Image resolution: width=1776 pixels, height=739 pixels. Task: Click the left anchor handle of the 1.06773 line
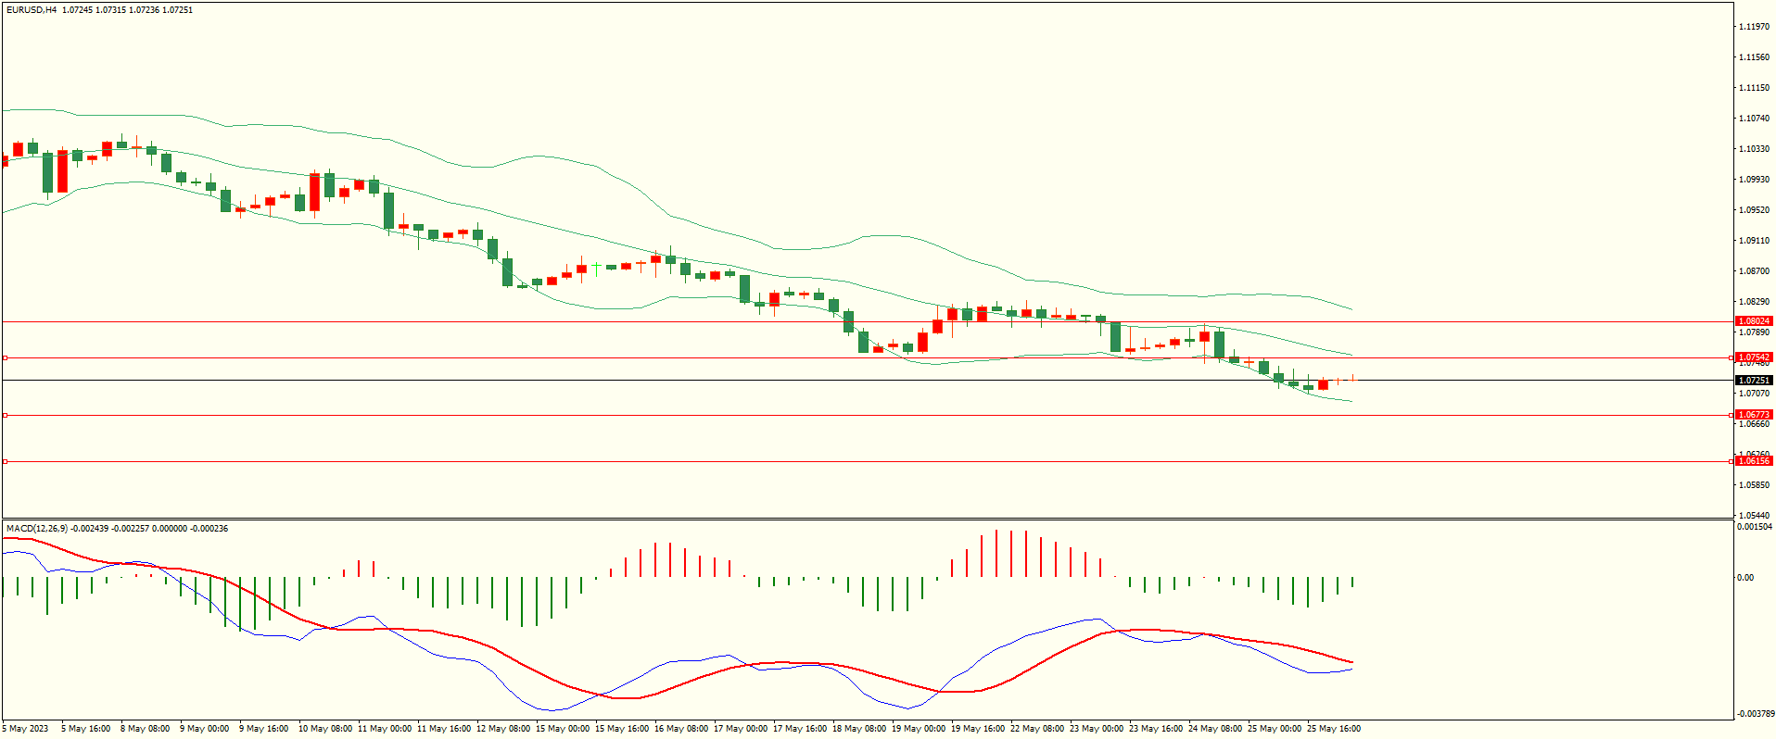point(5,416)
